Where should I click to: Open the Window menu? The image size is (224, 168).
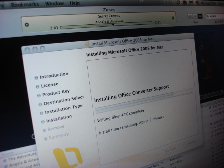pos(54,3)
